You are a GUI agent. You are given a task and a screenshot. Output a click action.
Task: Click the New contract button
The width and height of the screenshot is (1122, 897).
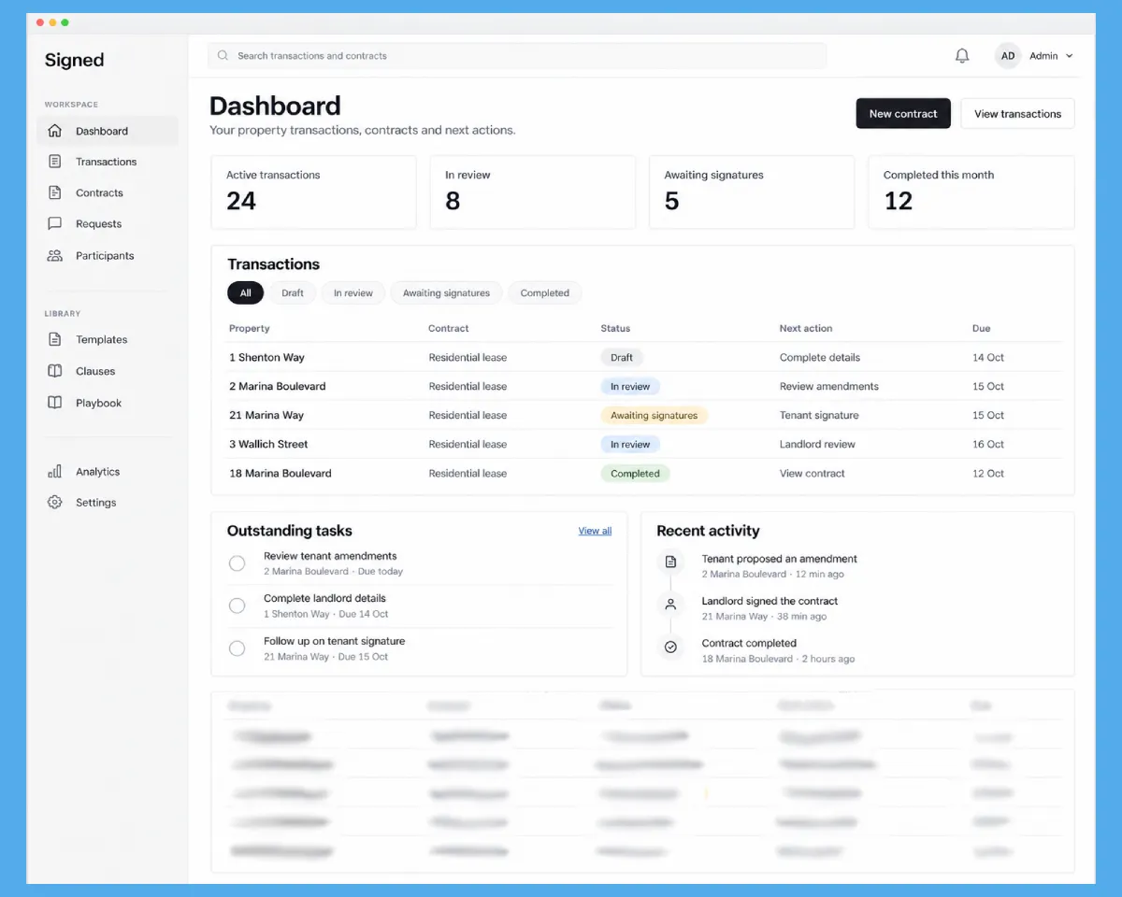click(903, 114)
